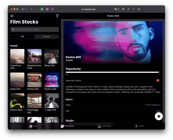Open the Safari share icon
This screenshot has height=140, width=173.
[129, 9]
